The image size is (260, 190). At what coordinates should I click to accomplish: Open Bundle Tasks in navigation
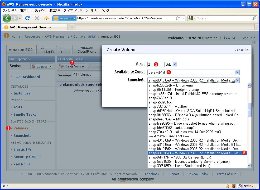click(x=25, y=115)
